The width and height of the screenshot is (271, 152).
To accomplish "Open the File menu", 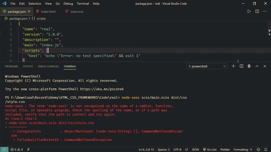I will 13,4.
